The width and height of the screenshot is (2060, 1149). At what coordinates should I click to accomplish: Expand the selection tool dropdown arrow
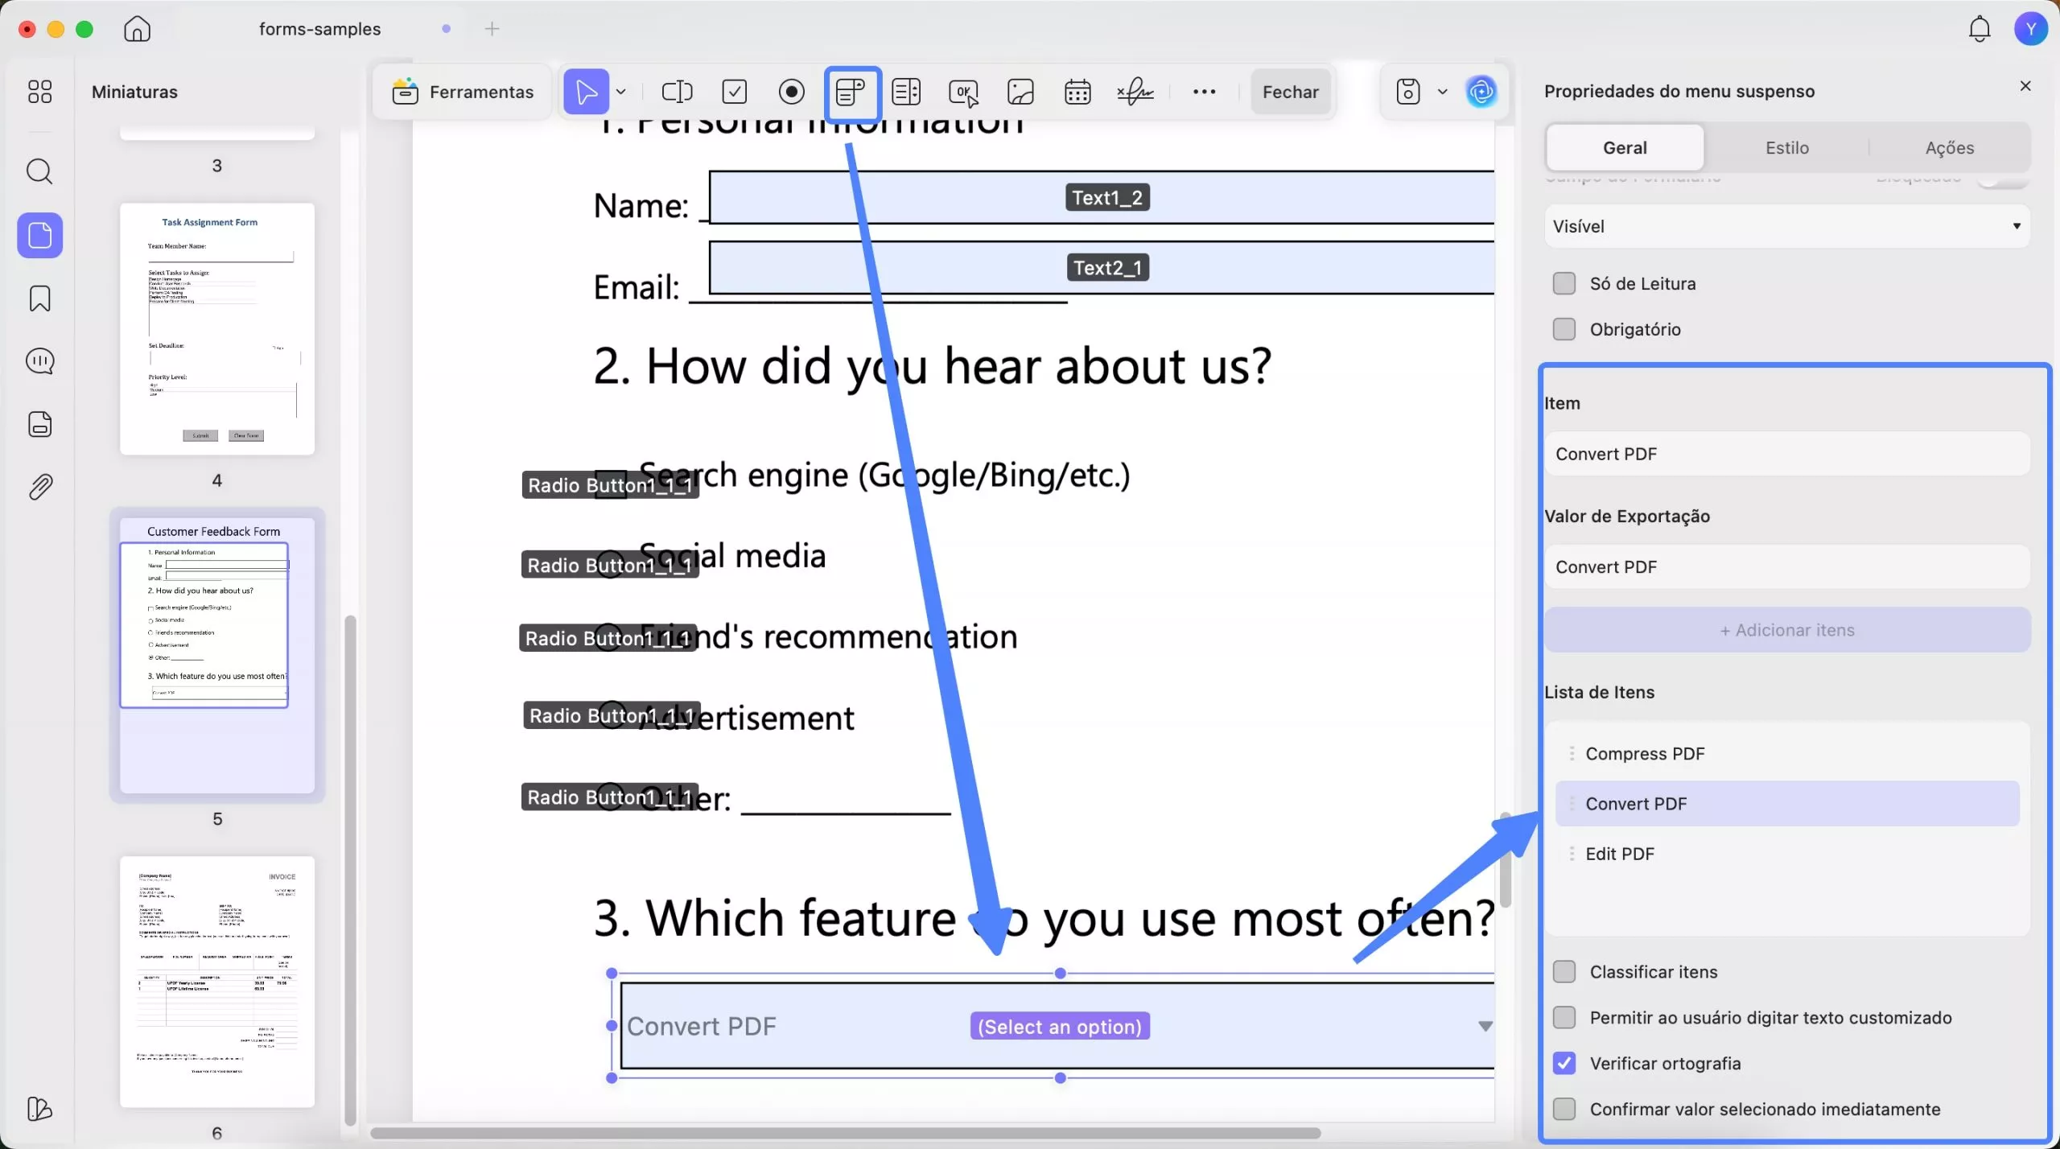tap(621, 92)
